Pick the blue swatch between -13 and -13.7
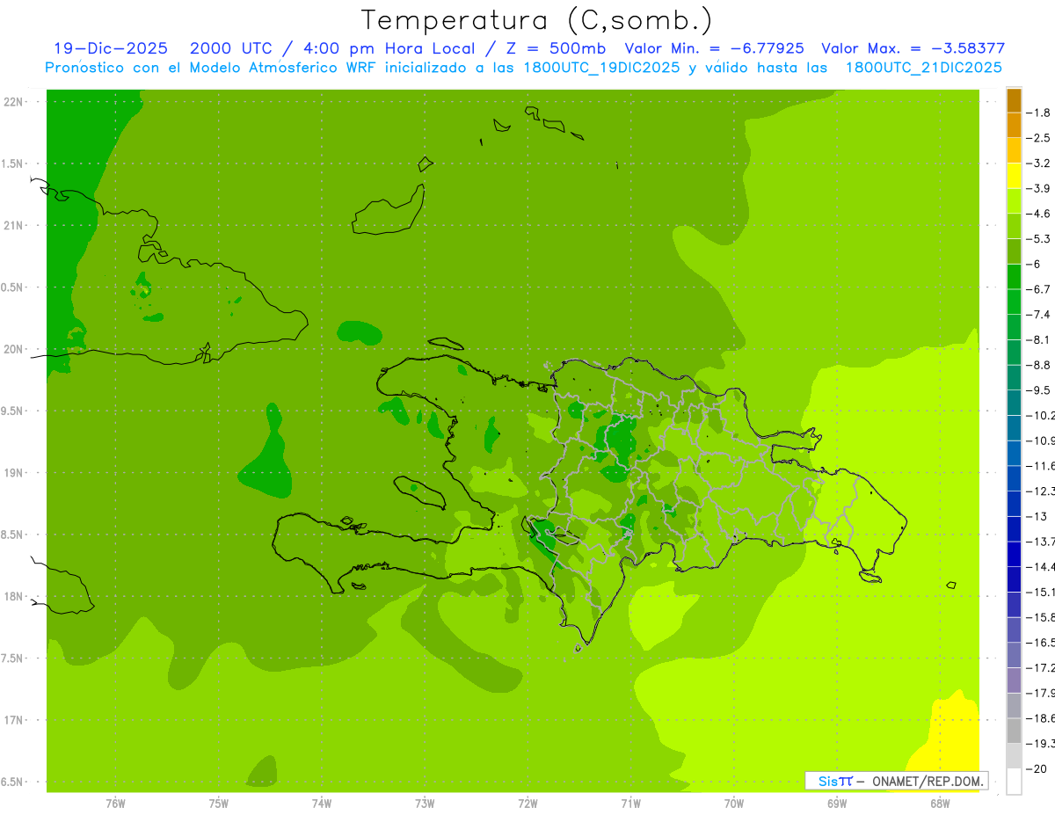The height and width of the screenshot is (815, 1055). click(1015, 529)
